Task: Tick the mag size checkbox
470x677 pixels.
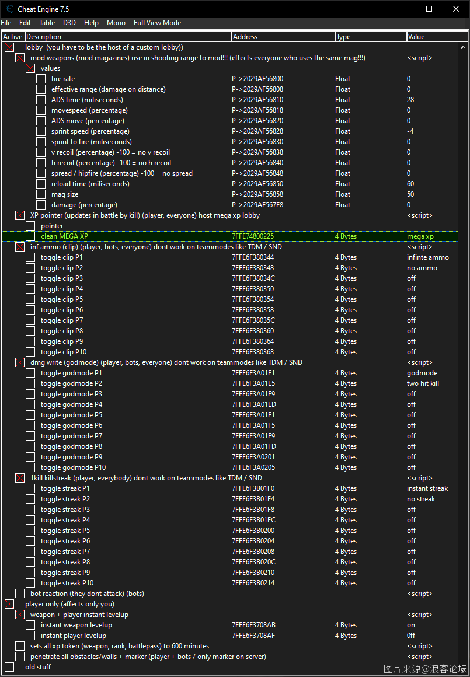Action: click(41, 194)
